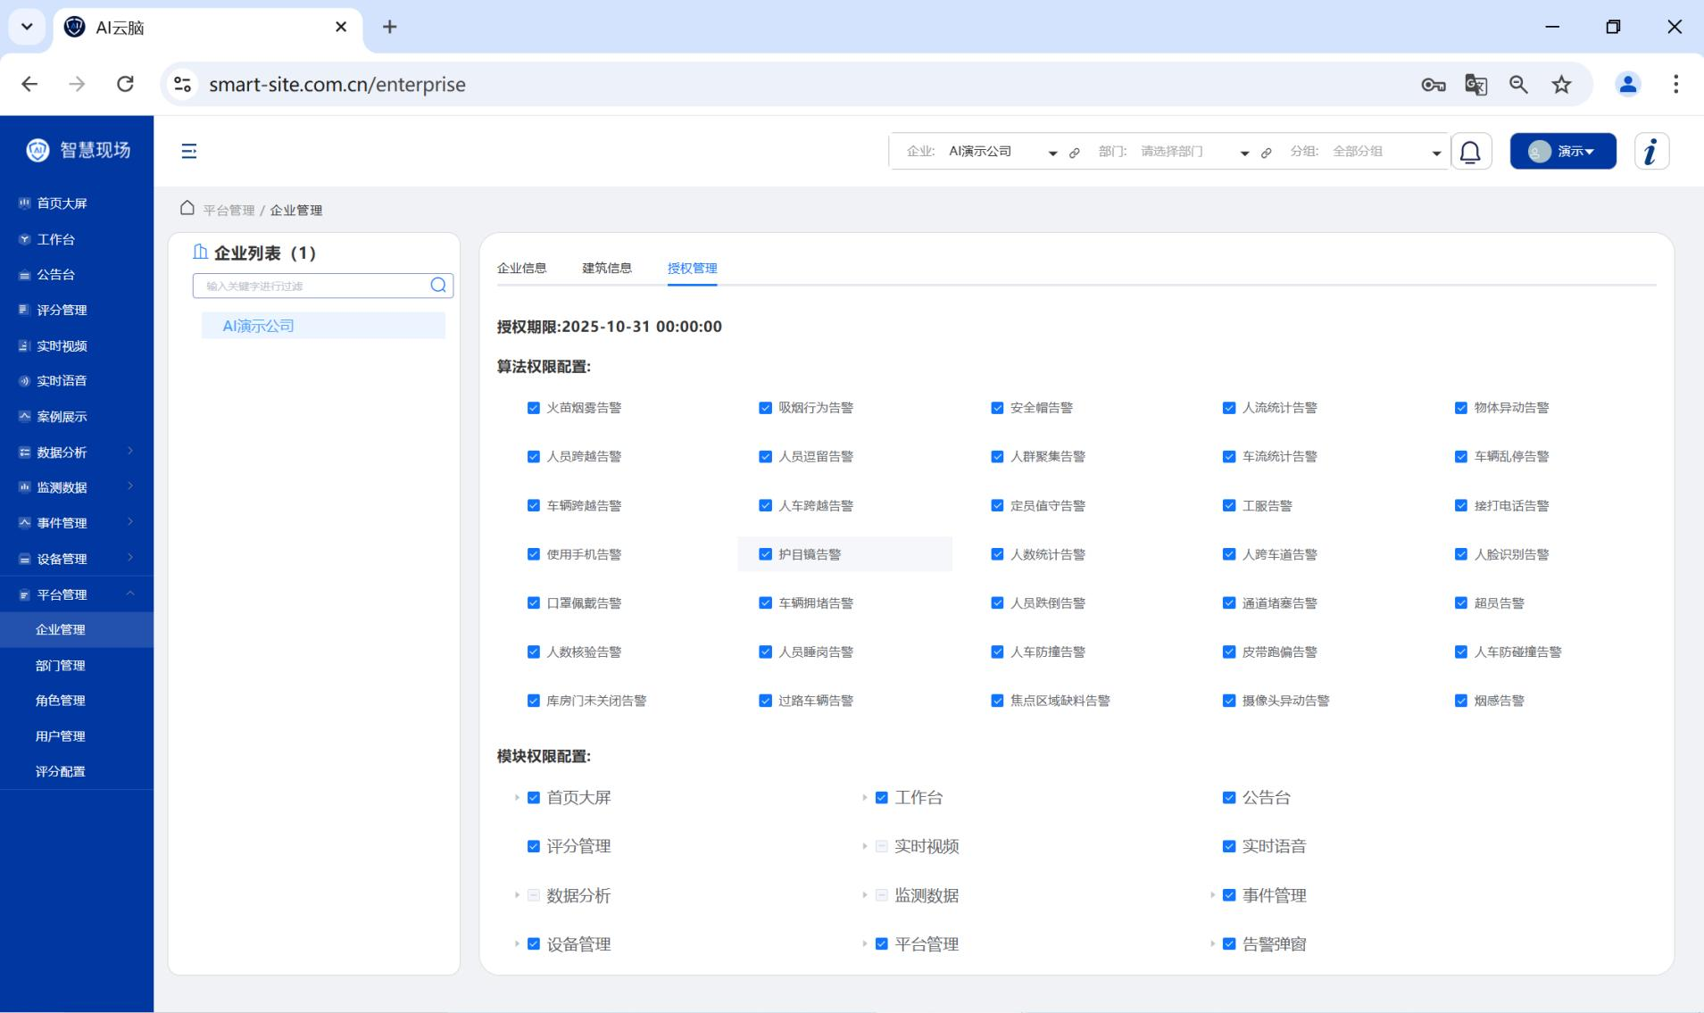The height and width of the screenshot is (1013, 1704).
Task: Click the search icon in the enterprise filter
Action: coord(437,285)
